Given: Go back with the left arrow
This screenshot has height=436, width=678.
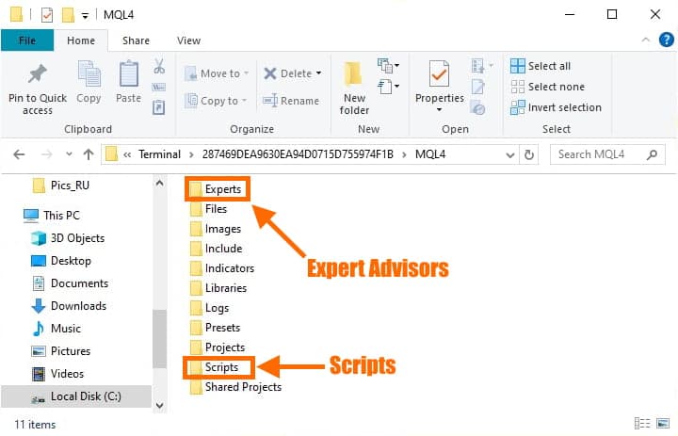Looking at the screenshot, I should coord(19,154).
